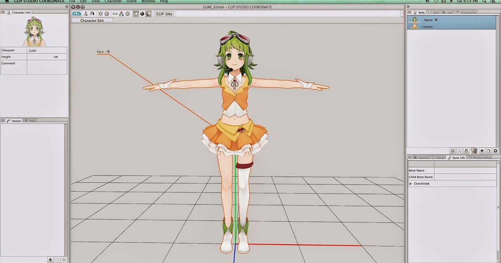Click the colored triangle axes icon
The image size is (501, 263).
pyautogui.click(x=121, y=14)
